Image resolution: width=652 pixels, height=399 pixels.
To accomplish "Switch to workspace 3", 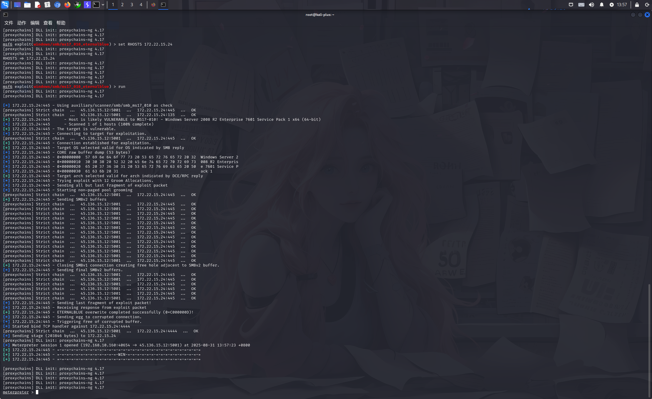I will point(132,5).
